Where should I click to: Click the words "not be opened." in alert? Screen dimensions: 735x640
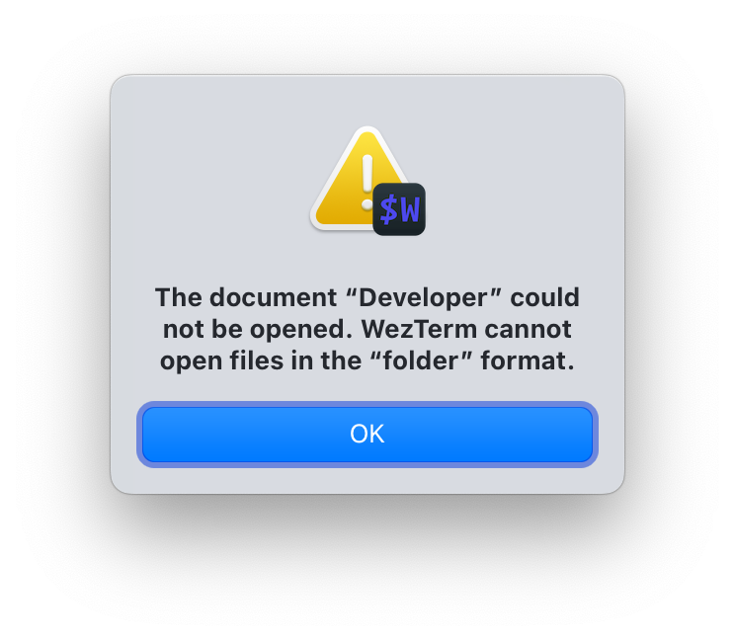257,329
